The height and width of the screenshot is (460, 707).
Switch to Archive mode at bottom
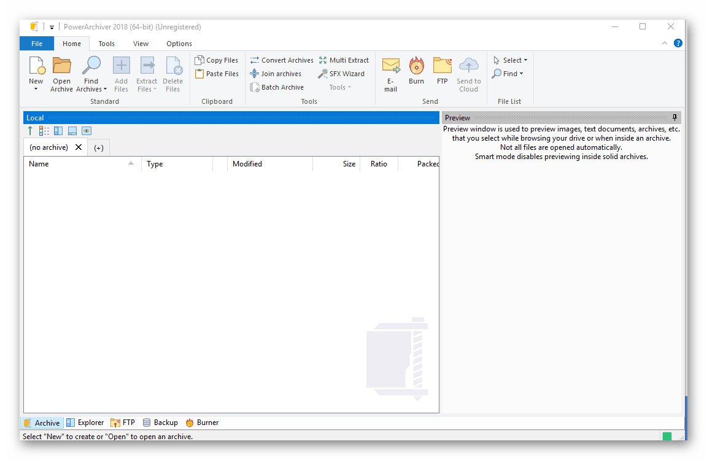point(42,423)
